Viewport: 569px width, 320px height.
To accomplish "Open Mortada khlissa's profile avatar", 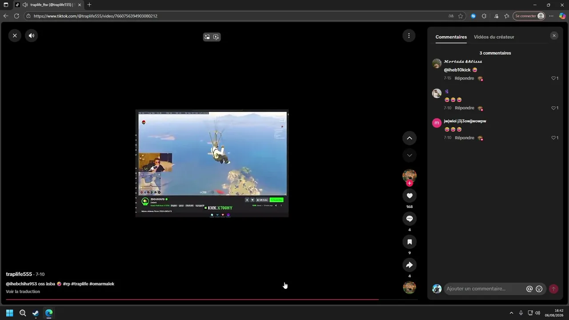I will [437, 64].
